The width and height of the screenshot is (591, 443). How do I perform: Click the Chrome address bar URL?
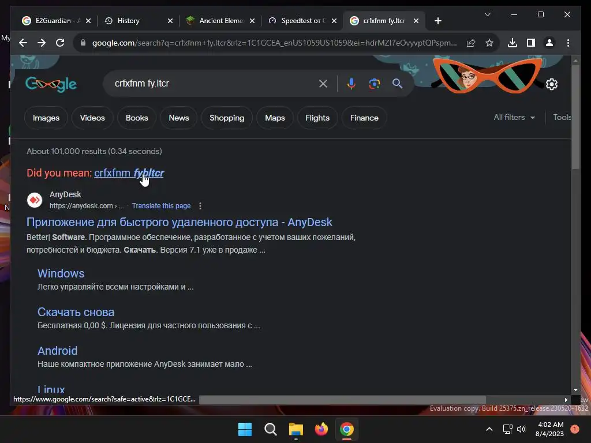pyautogui.click(x=274, y=43)
